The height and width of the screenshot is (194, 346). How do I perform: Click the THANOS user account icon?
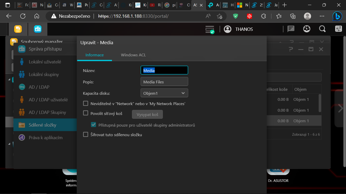(x=228, y=29)
